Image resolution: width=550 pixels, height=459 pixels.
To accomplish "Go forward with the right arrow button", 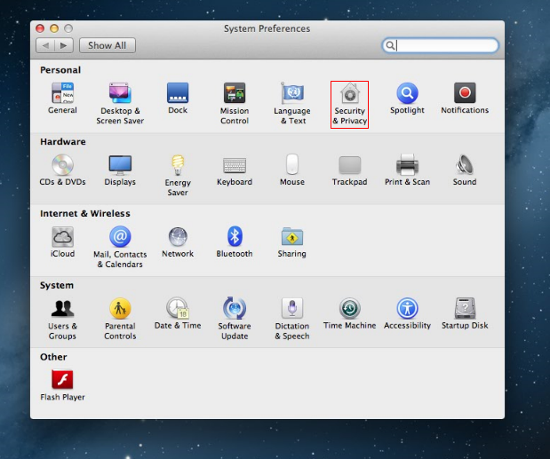I will [63, 45].
